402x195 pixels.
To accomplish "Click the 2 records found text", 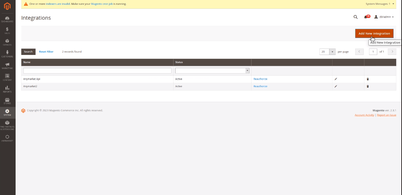I will (x=72, y=52).
